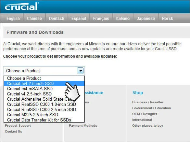Visit the Contact Us page
The image size is (190, 142).
coord(13,132)
